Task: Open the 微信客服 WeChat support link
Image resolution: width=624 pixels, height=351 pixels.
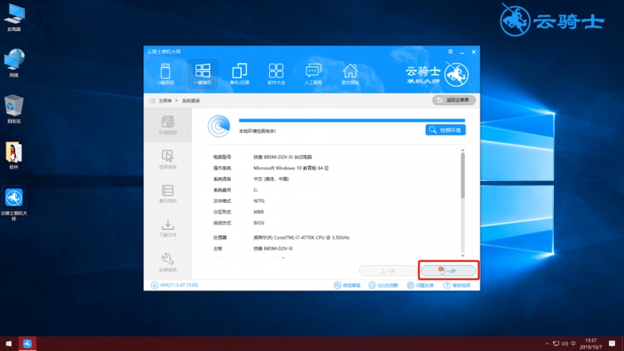Action: (x=347, y=285)
